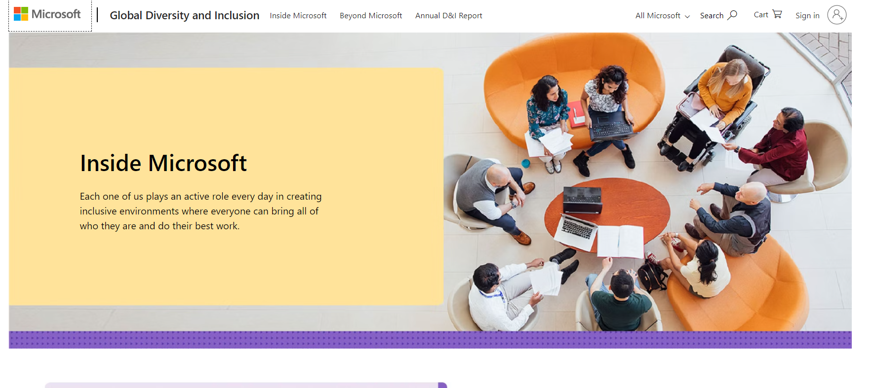
Task: Click the large Inside Microsoft hero heading
Action: tap(163, 163)
